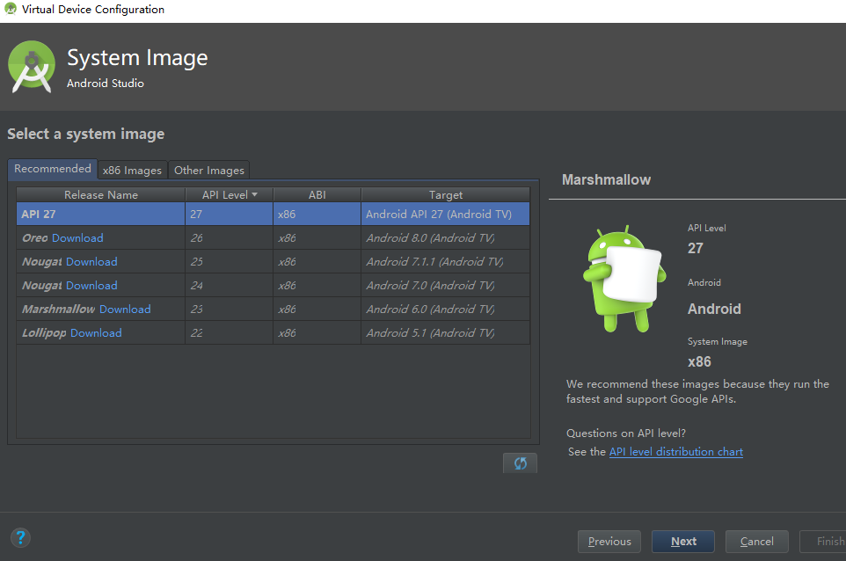The height and width of the screenshot is (561, 846).
Task: Click the Finish button
Action: click(x=823, y=541)
